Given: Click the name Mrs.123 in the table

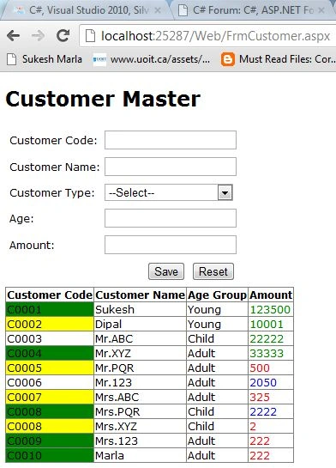Looking at the screenshot, I should 117,441.
